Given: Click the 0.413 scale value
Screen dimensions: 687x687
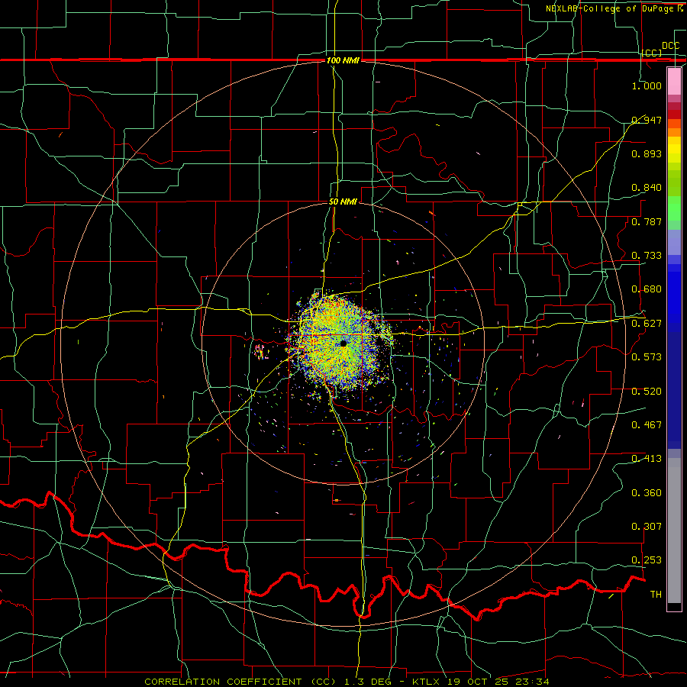Looking at the screenshot, I should (x=647, y=459).
